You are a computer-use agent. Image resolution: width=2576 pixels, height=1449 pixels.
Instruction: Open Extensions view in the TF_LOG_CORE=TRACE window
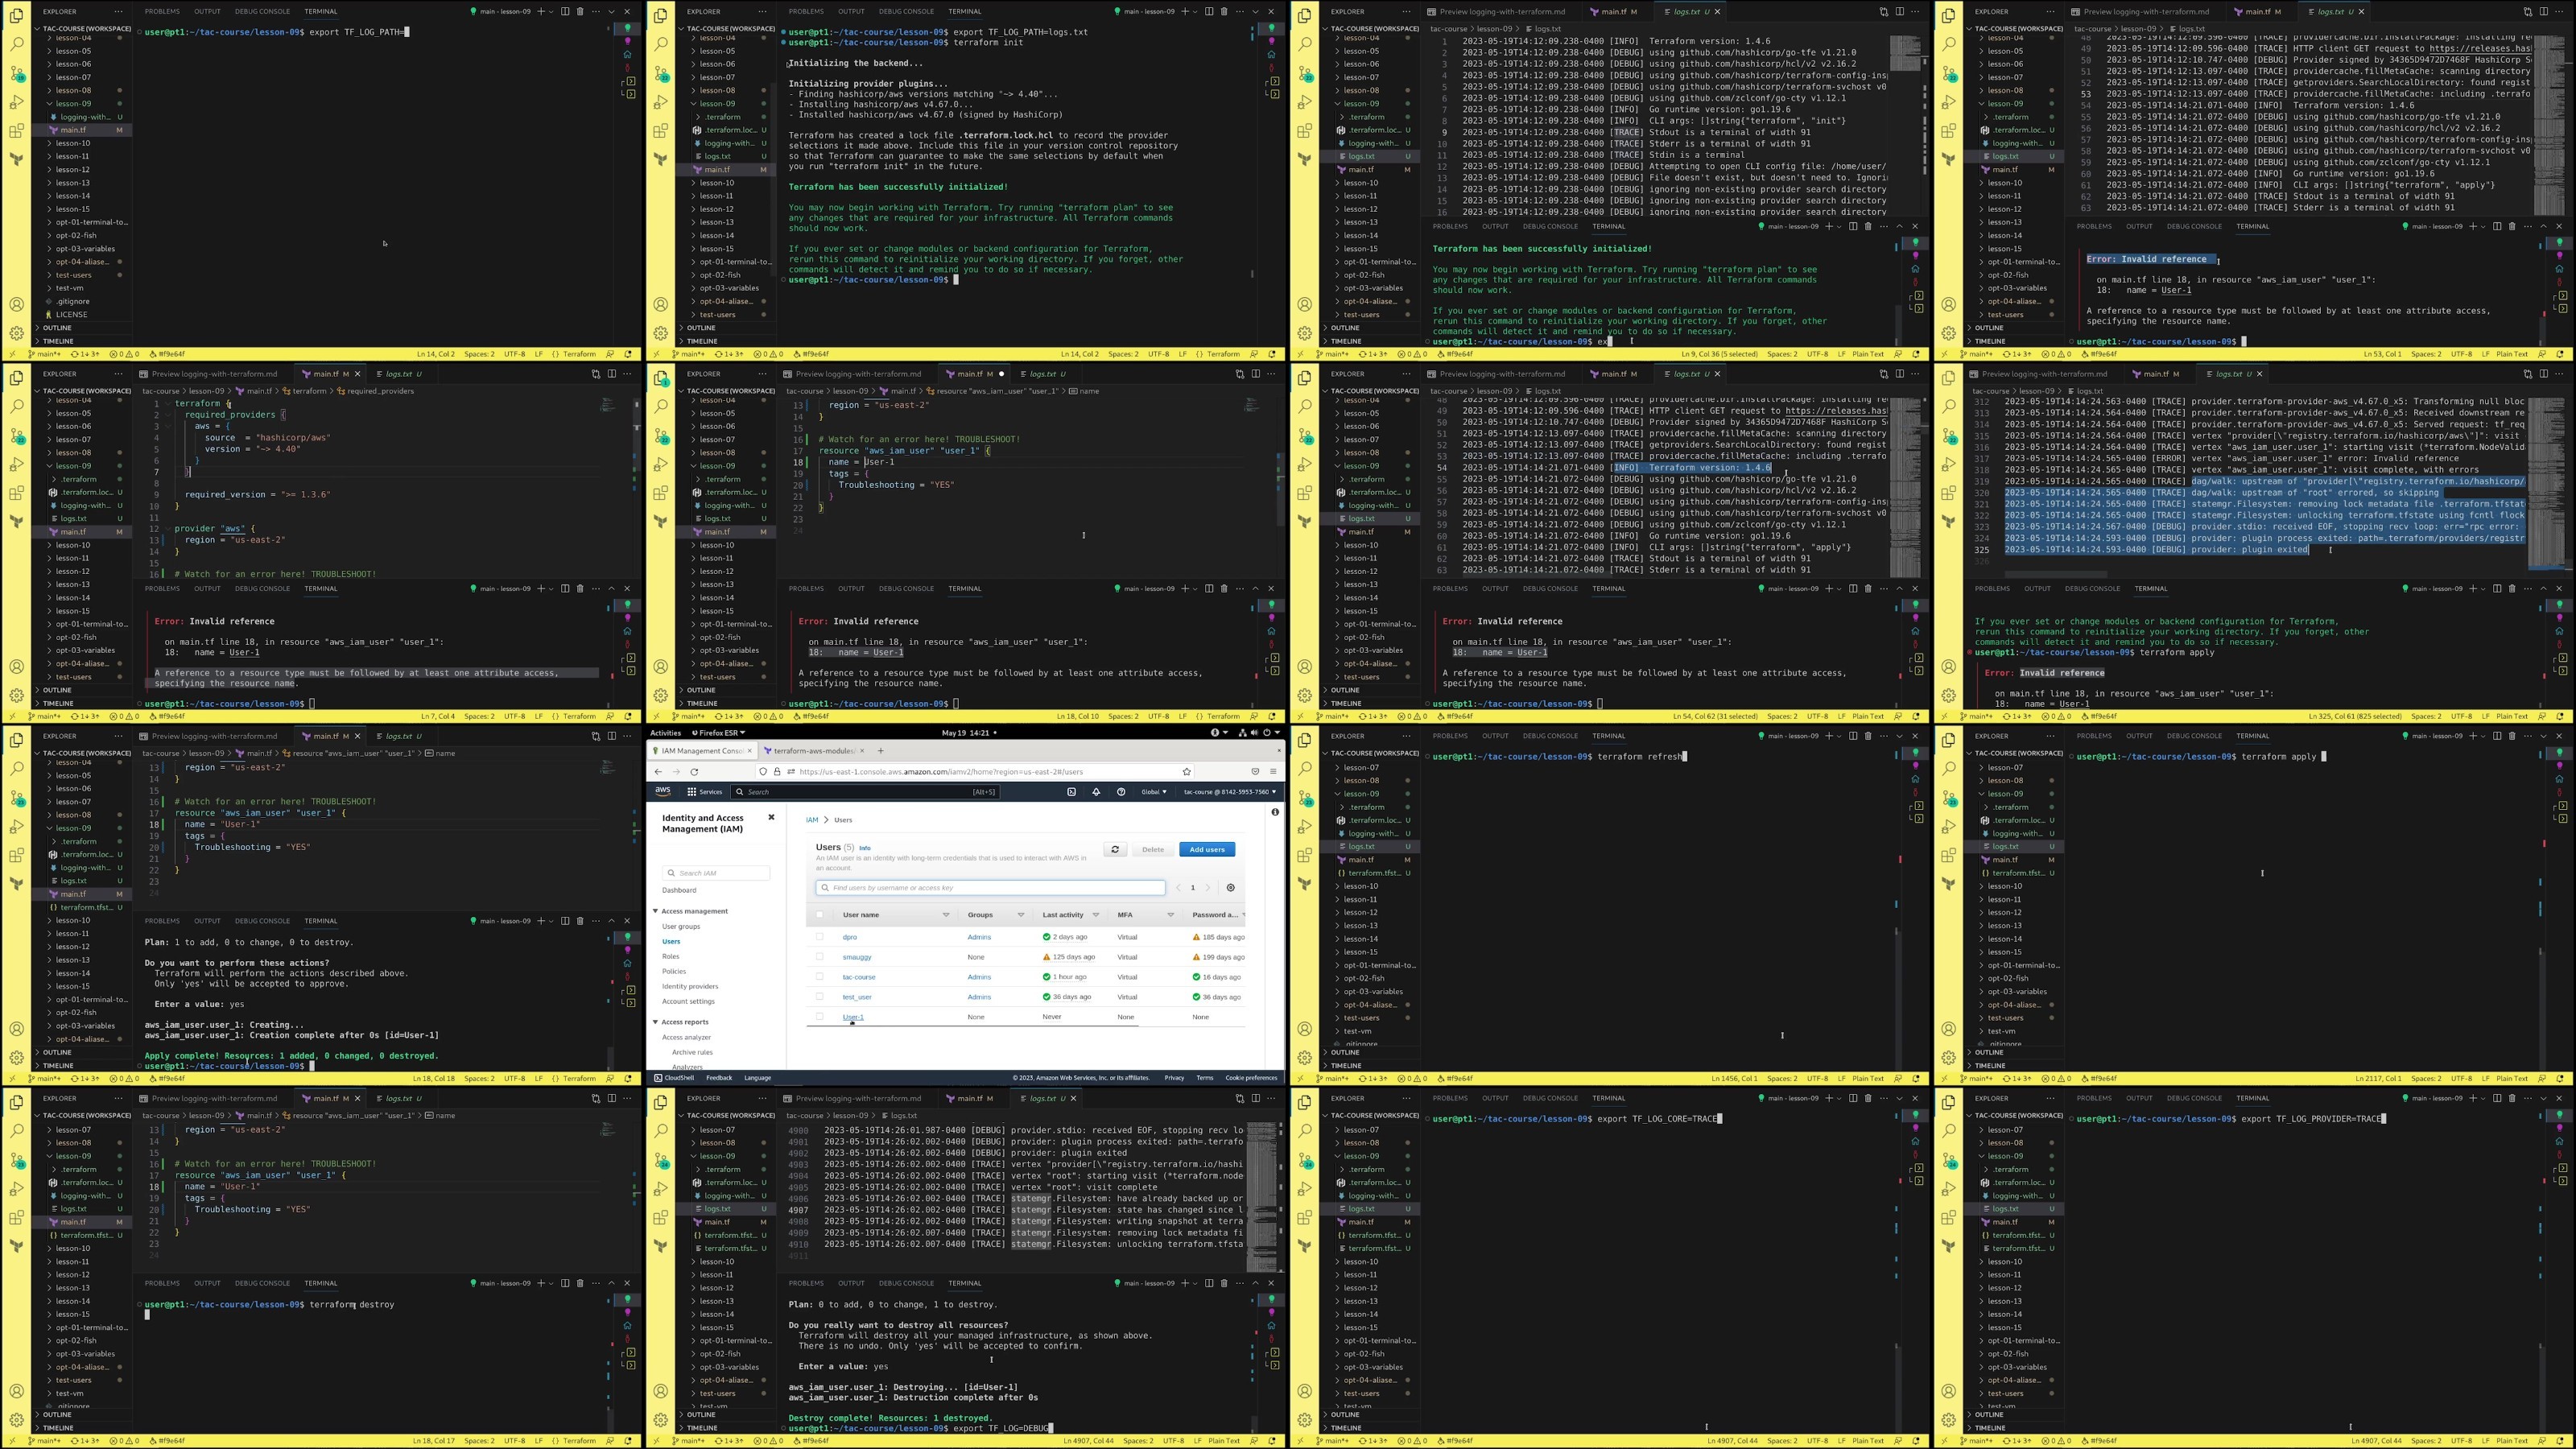1305,1217
